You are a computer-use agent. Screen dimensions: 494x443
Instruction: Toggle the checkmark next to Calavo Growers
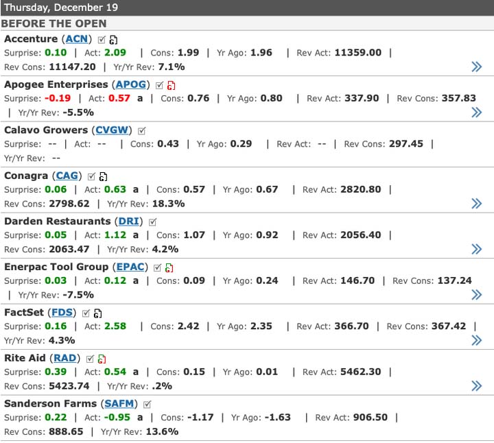pos(142,130)
